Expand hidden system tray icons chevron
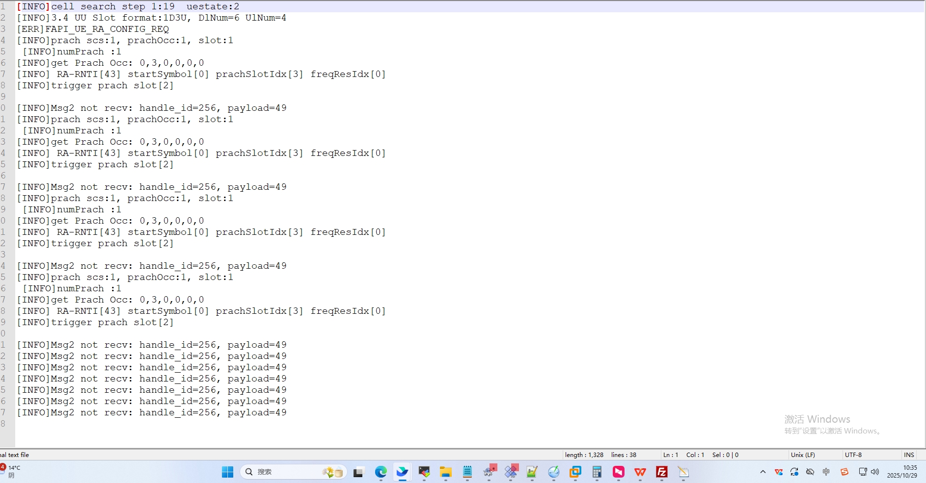 coord(763,472)
